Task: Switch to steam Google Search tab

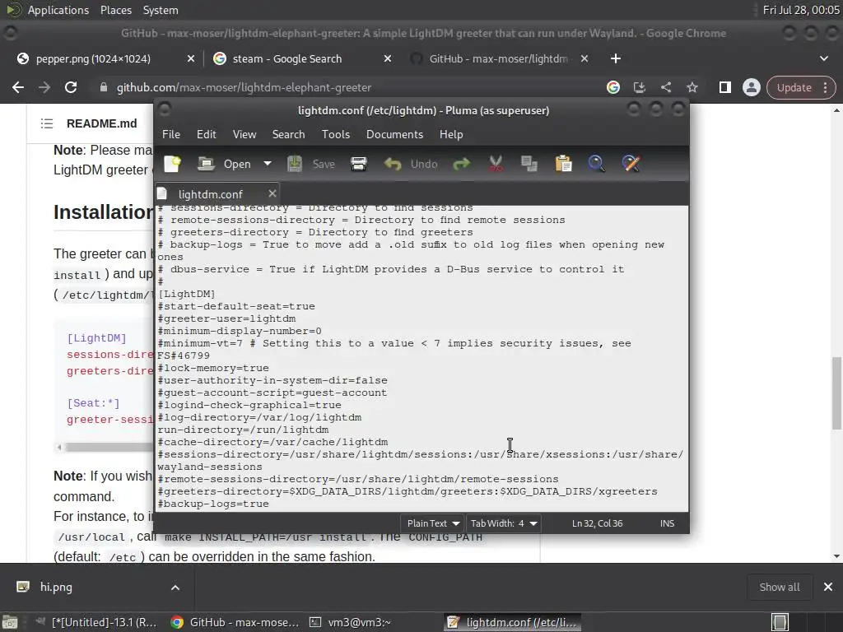Action: [286, 58]
